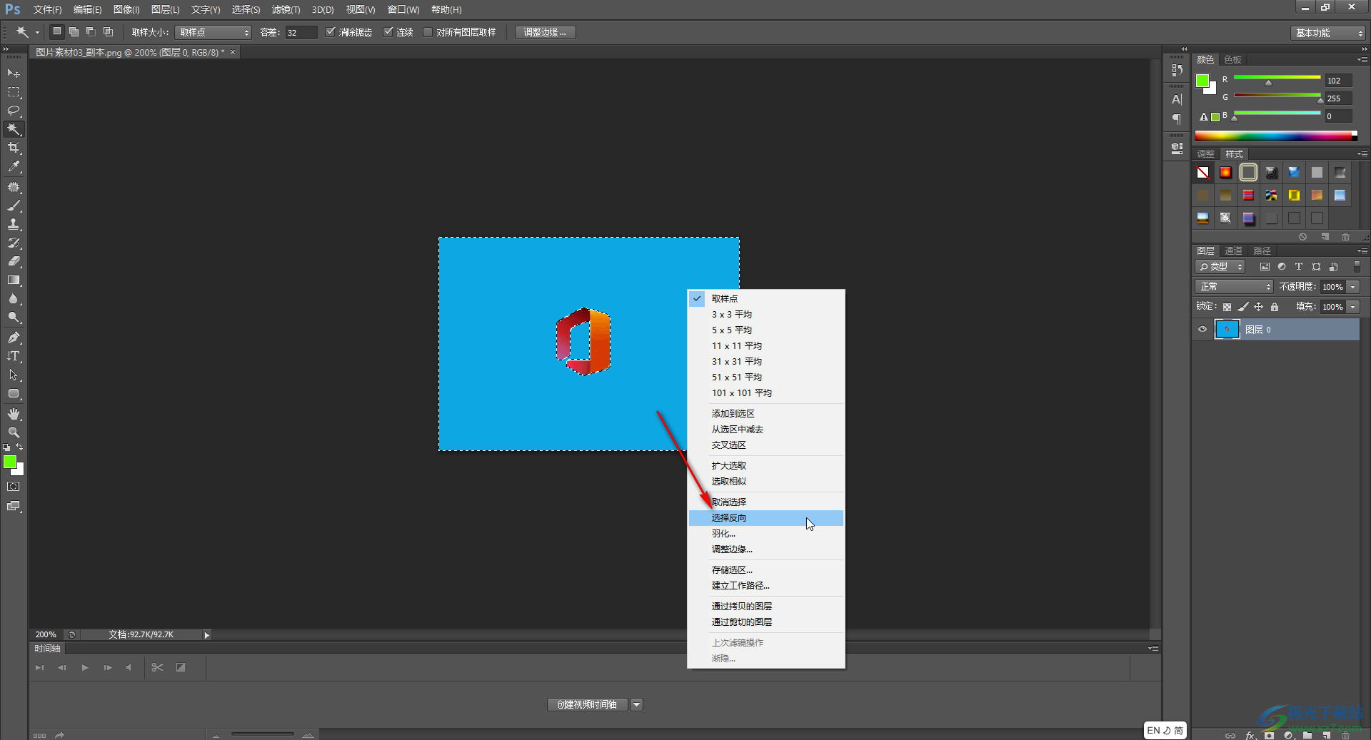Screen dimensions: 1371x740
Task: Select the Move tool
Action: point(14,74)
